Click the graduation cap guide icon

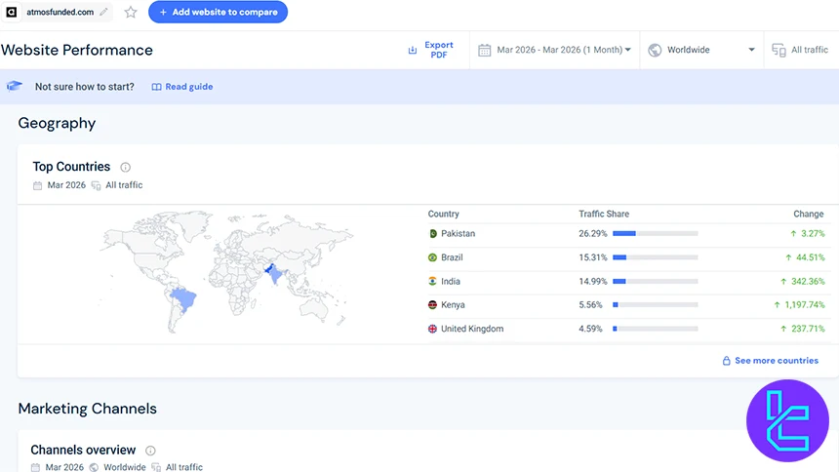(x=15, y=87)
